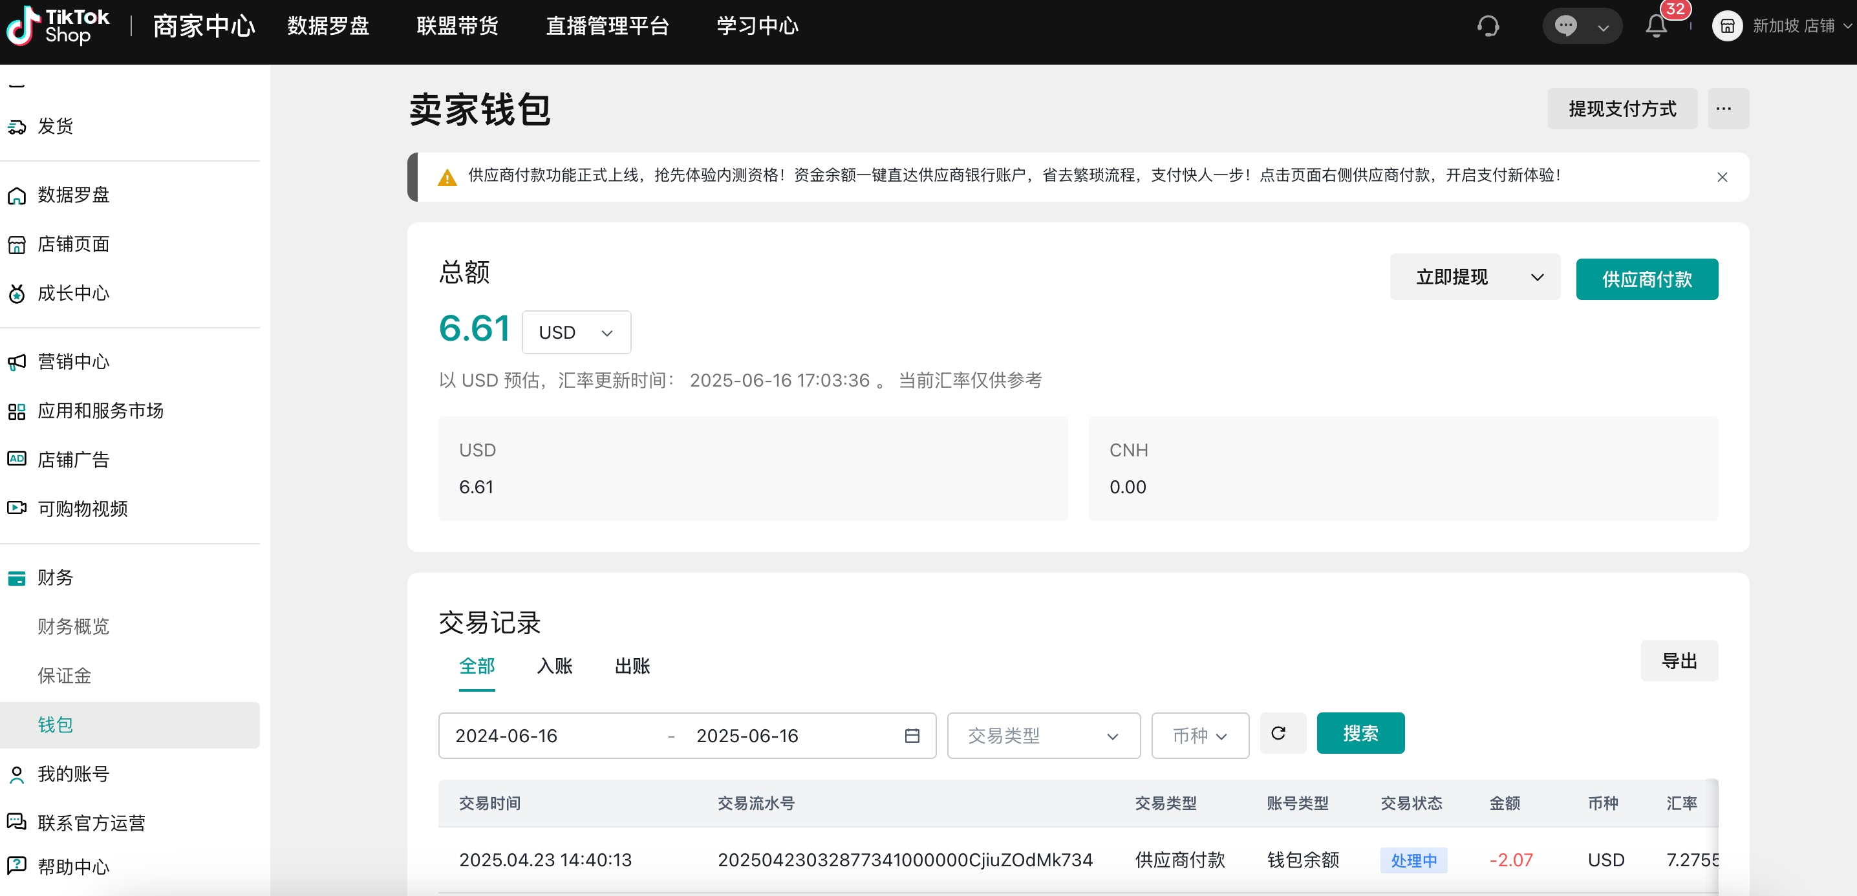Click the 搜索 button
This screenshot has height=896, width=1857.
coord(1360,733)
